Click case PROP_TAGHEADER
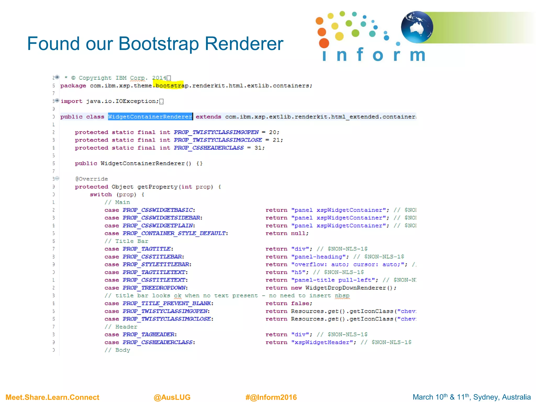This screenshot has width=536, height=402. click(x=141, y=334)
